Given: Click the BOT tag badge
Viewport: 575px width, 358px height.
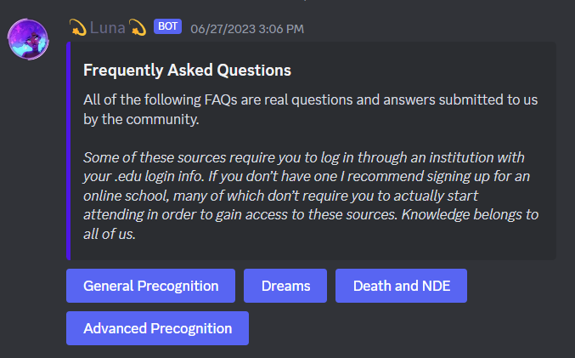Looking at the screenshot, I should click(166, 26).
